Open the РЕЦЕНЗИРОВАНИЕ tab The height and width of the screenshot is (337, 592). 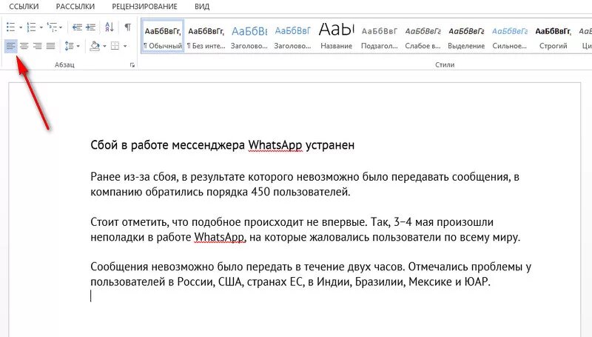[x=144, y=7]
